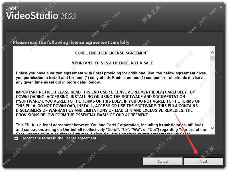
Task: Close the VideoStudio installer window
Action: 221,7
